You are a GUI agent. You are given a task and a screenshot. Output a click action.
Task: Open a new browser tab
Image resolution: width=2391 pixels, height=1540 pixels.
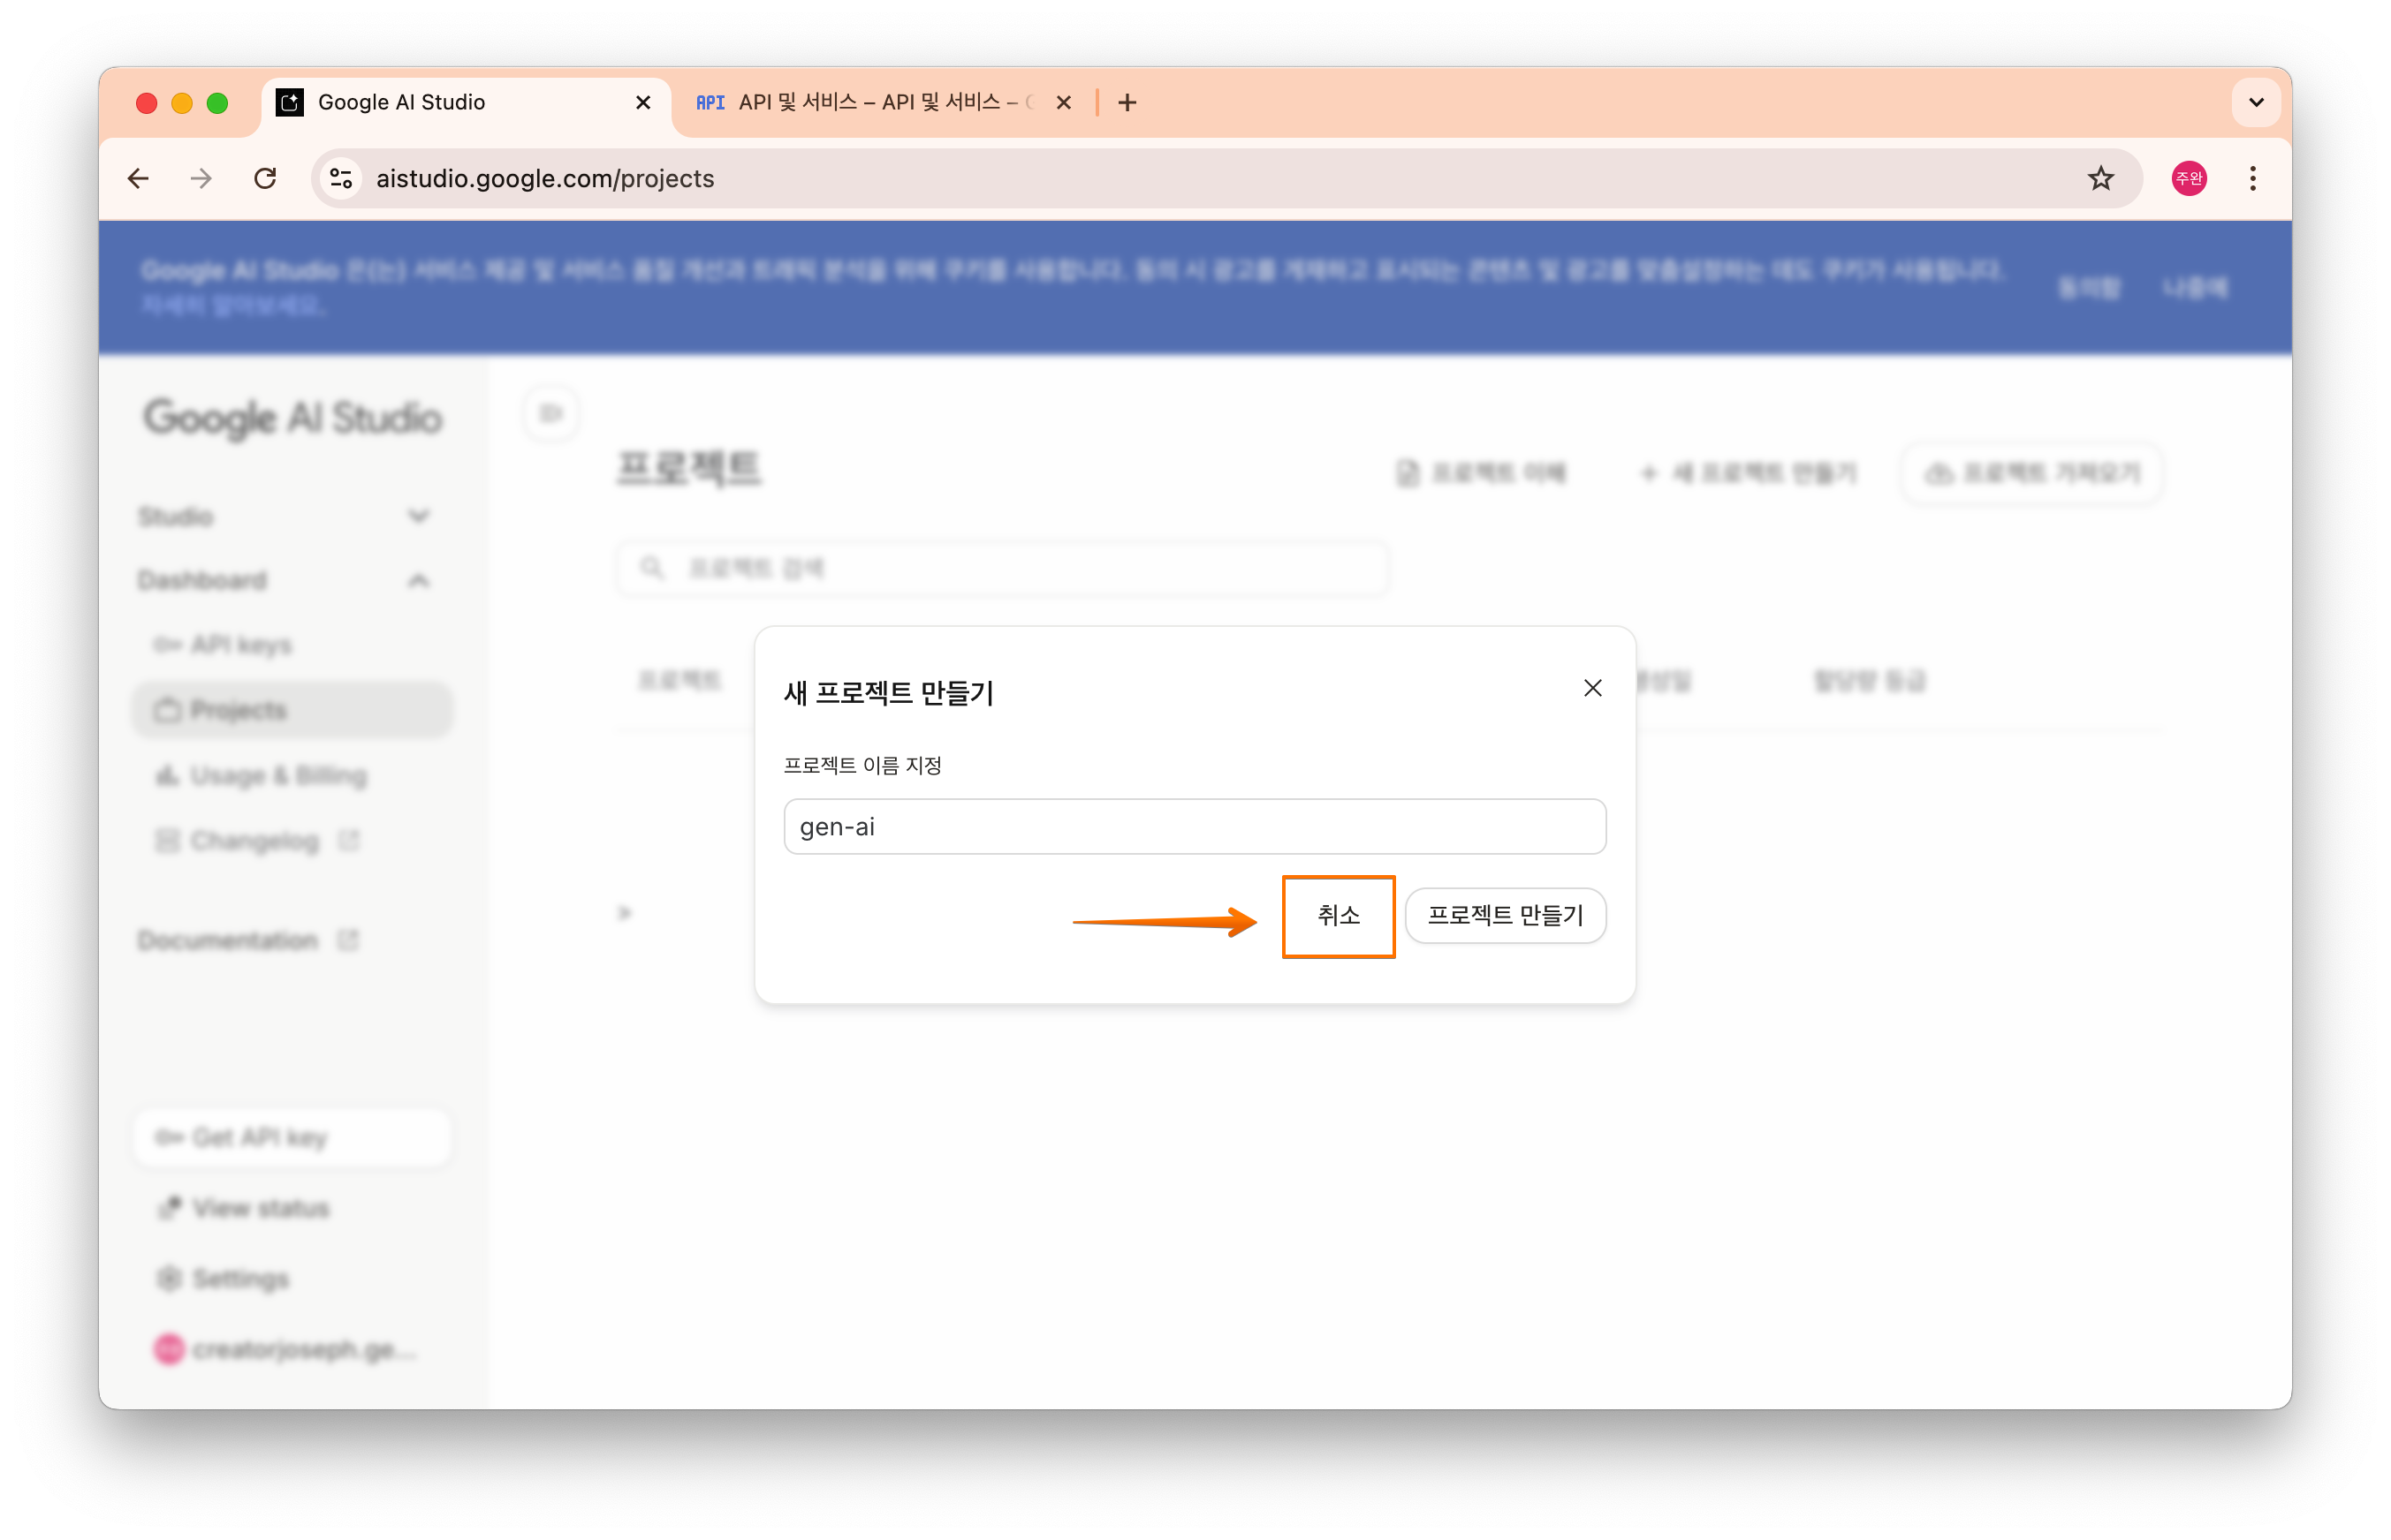1127,103
